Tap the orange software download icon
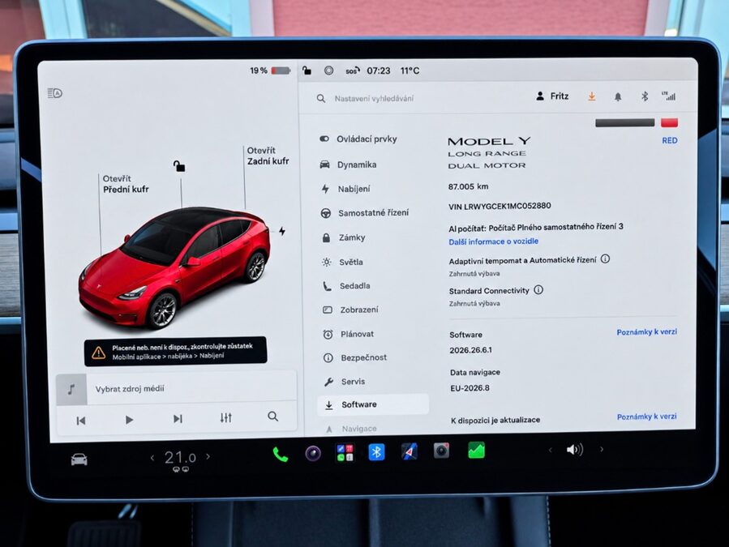This screenshot has width=729, height=547. pos(592,96)
